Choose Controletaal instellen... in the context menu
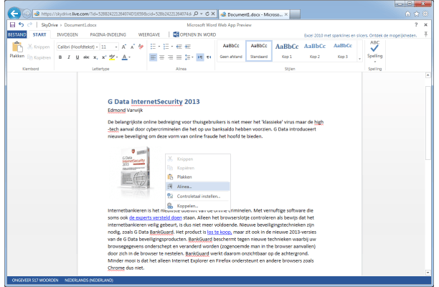 coord(198,197)
